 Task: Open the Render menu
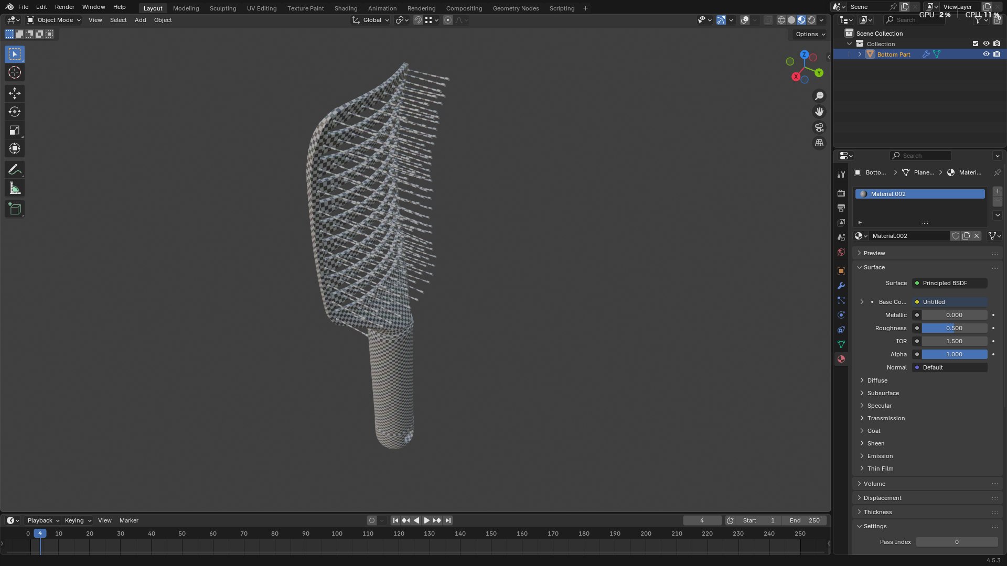(x=65, y=7)
